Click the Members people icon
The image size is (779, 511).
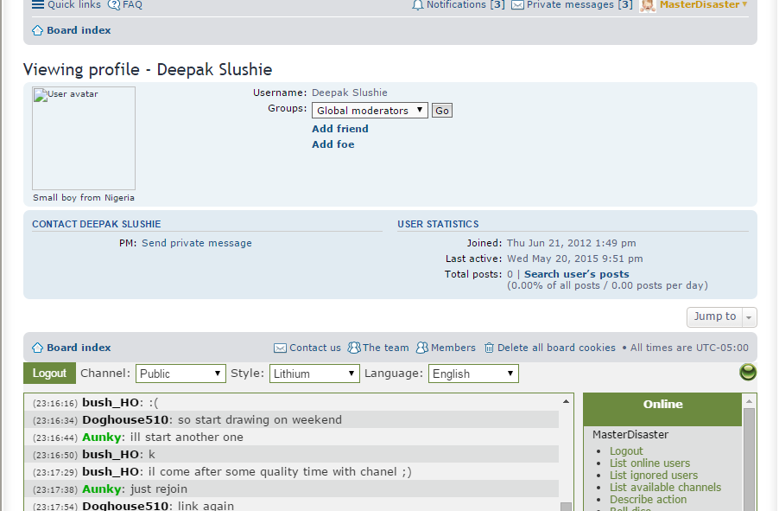(x=422, y=348)
